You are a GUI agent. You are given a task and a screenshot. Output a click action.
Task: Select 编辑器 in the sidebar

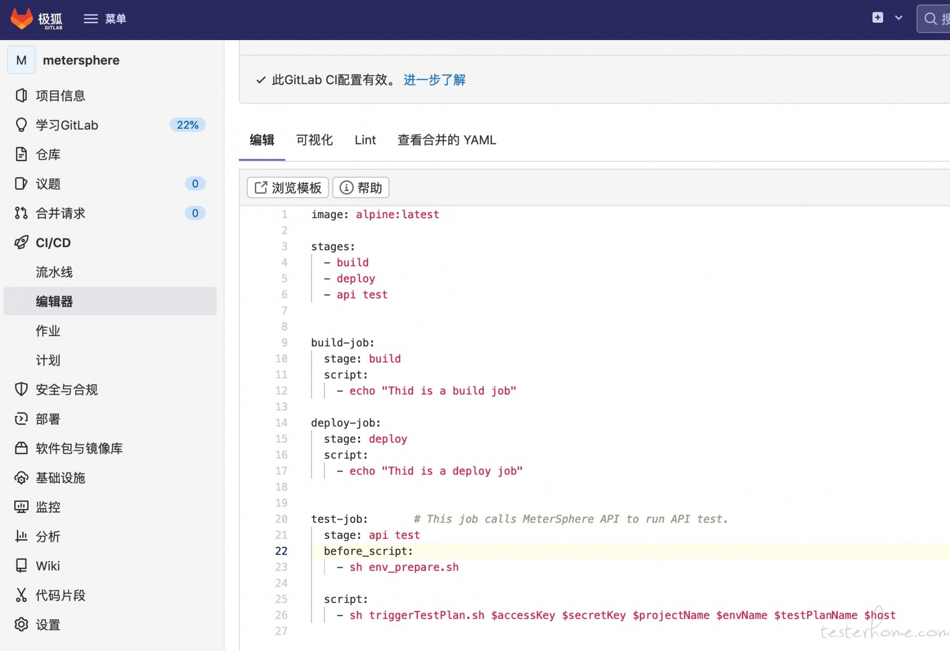point(110,301)
